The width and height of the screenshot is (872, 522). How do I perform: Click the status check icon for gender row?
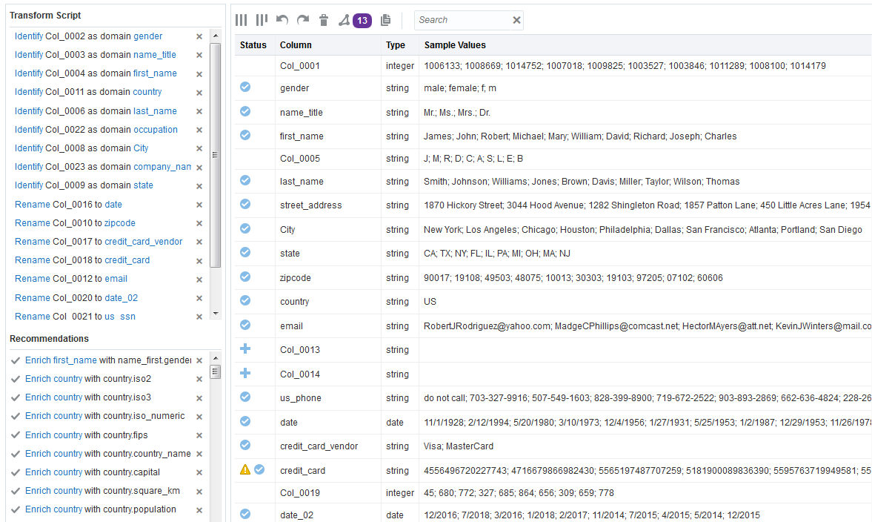point(245,87)
